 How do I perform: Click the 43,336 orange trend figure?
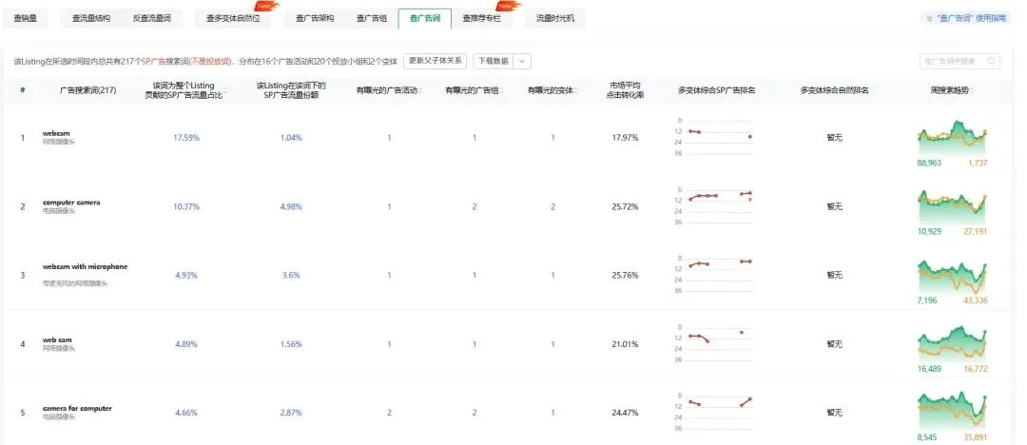pyautogui.click(x=976, y=300)
